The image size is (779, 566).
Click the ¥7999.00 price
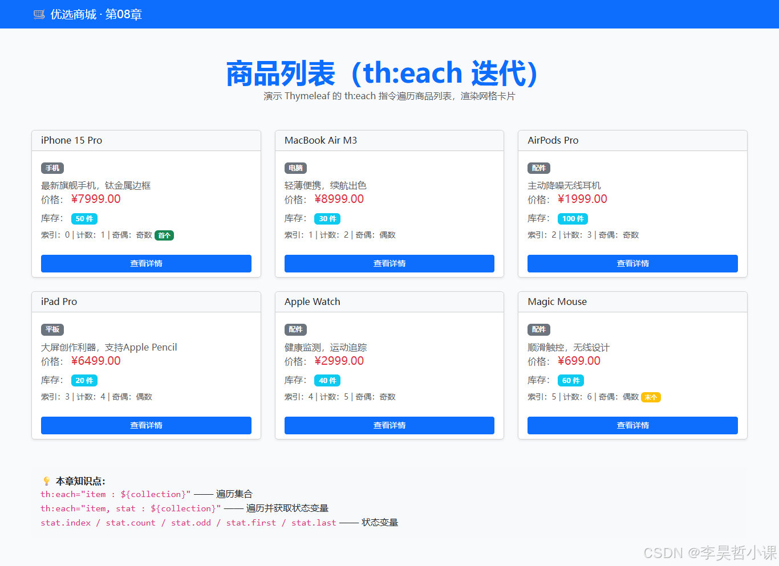96,199
